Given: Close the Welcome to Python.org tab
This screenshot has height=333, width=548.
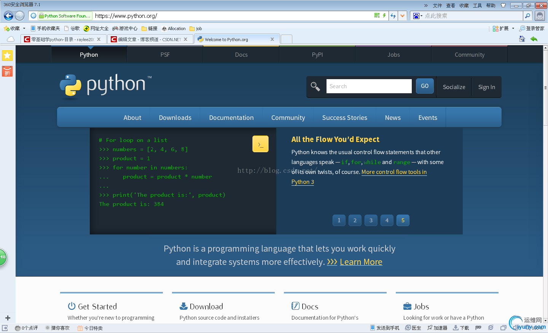Looking at the screenshot, I should [272, 39].
